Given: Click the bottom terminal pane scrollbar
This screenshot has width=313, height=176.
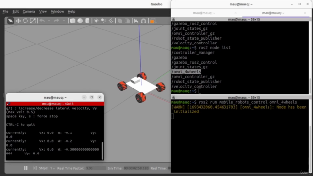Looking at the screenshot, I should tap(310, 149).
